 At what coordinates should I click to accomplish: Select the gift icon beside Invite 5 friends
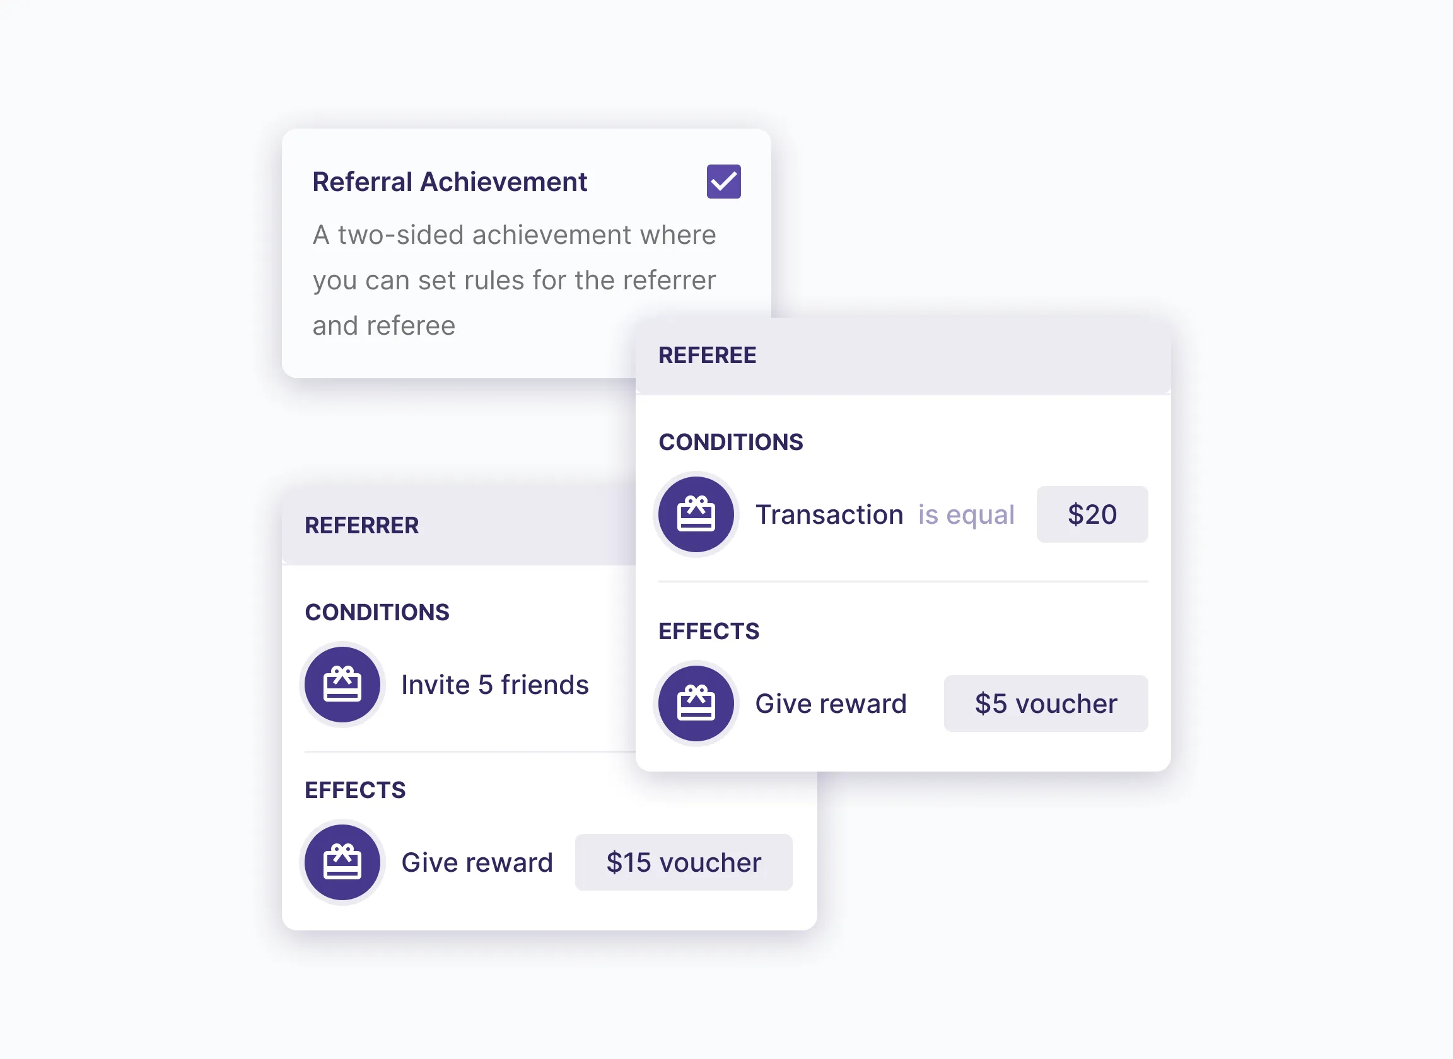click(x=342, y=684)
